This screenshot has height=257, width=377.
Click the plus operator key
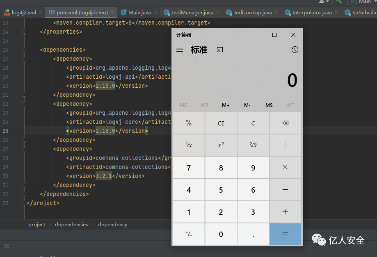pos(286,212)
